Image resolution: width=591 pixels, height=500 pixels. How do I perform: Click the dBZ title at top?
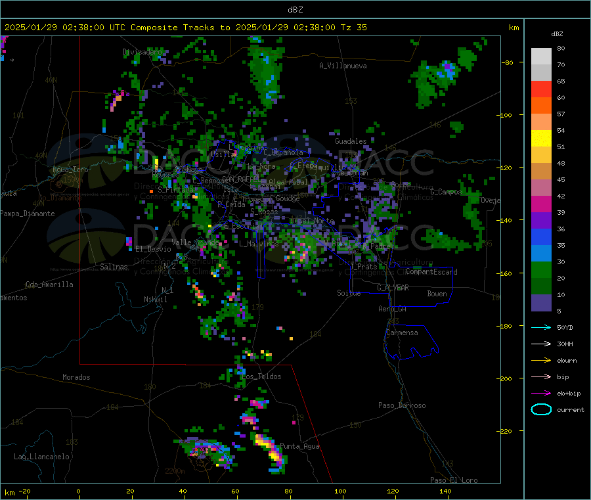pyautogui.click(x=295, y=10)
